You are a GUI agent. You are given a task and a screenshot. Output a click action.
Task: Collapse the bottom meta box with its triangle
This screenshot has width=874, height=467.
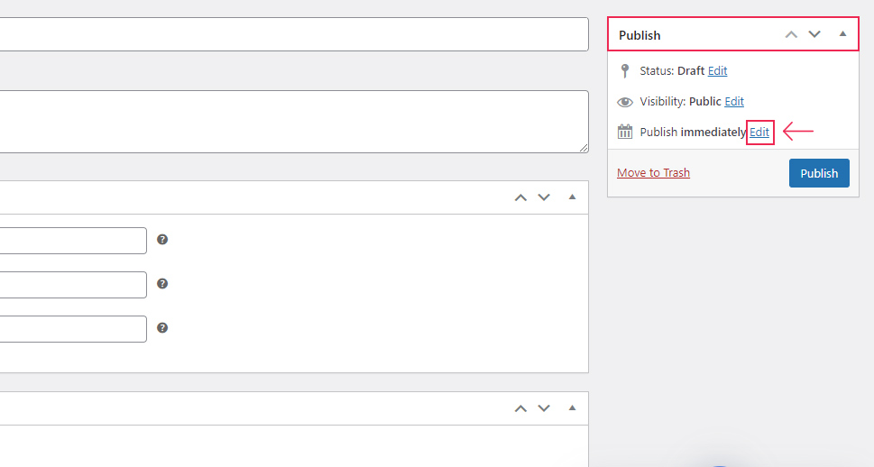click(x=572, y=408)
